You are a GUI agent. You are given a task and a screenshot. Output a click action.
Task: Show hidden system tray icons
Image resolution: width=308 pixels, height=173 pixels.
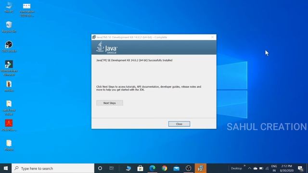[249, 168]
